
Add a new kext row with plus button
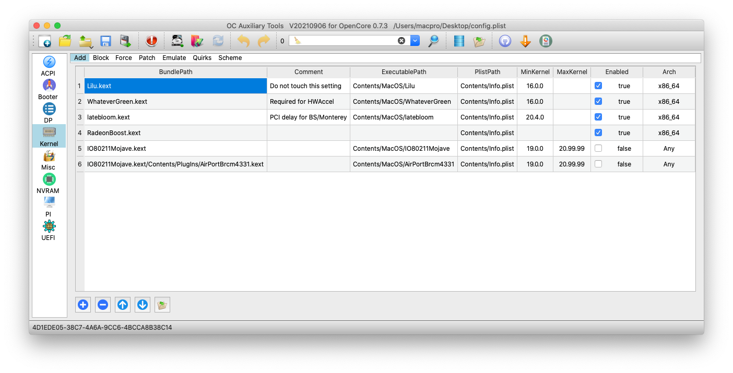pos(83,305)
